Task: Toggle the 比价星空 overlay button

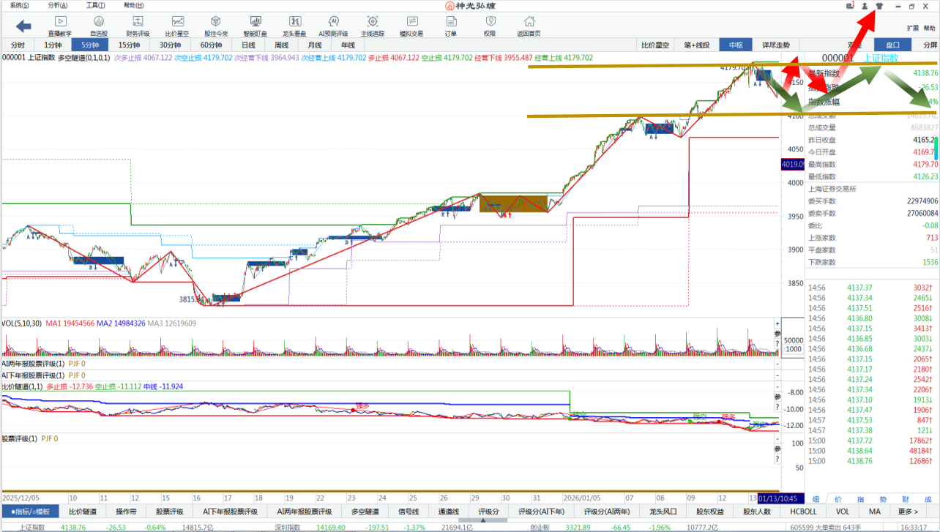Action: click(655, 45)
